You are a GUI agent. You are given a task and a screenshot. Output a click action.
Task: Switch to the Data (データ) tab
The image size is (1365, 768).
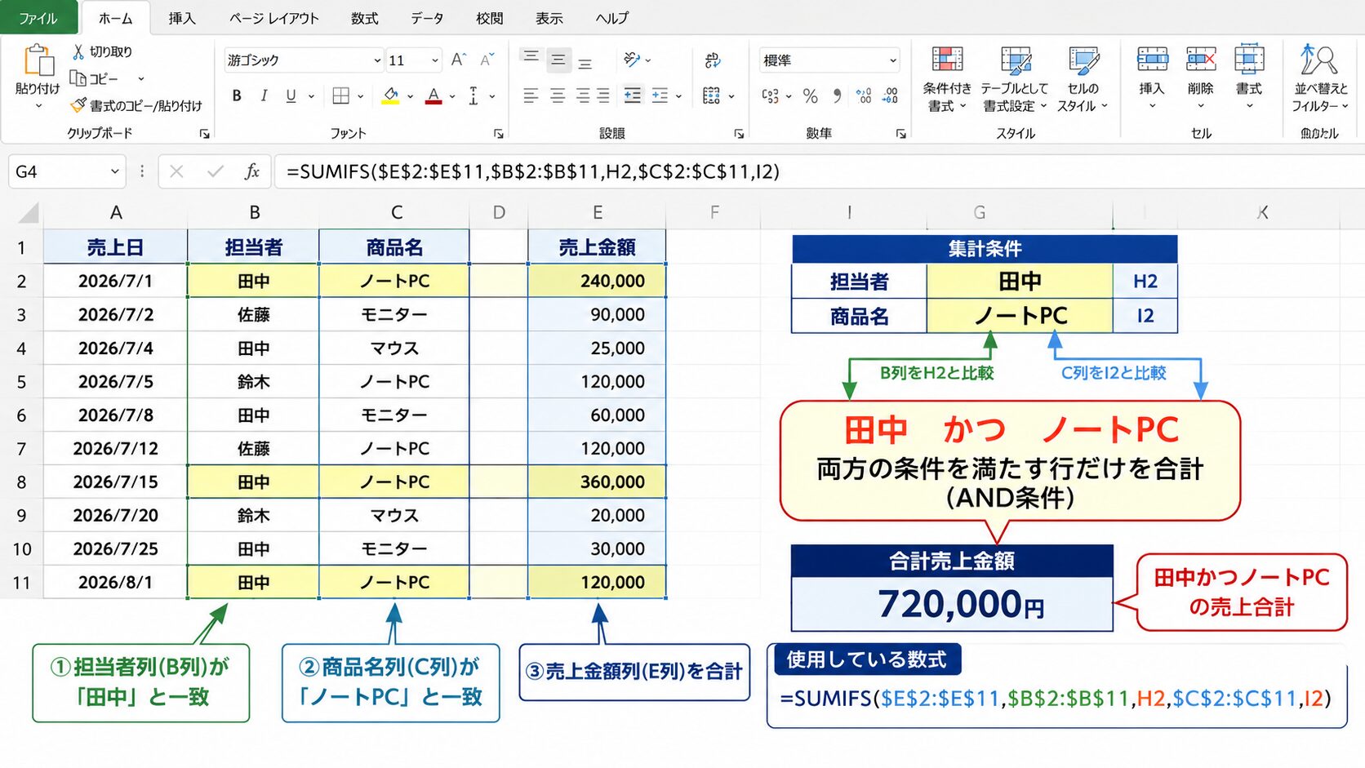pos(427,18)
